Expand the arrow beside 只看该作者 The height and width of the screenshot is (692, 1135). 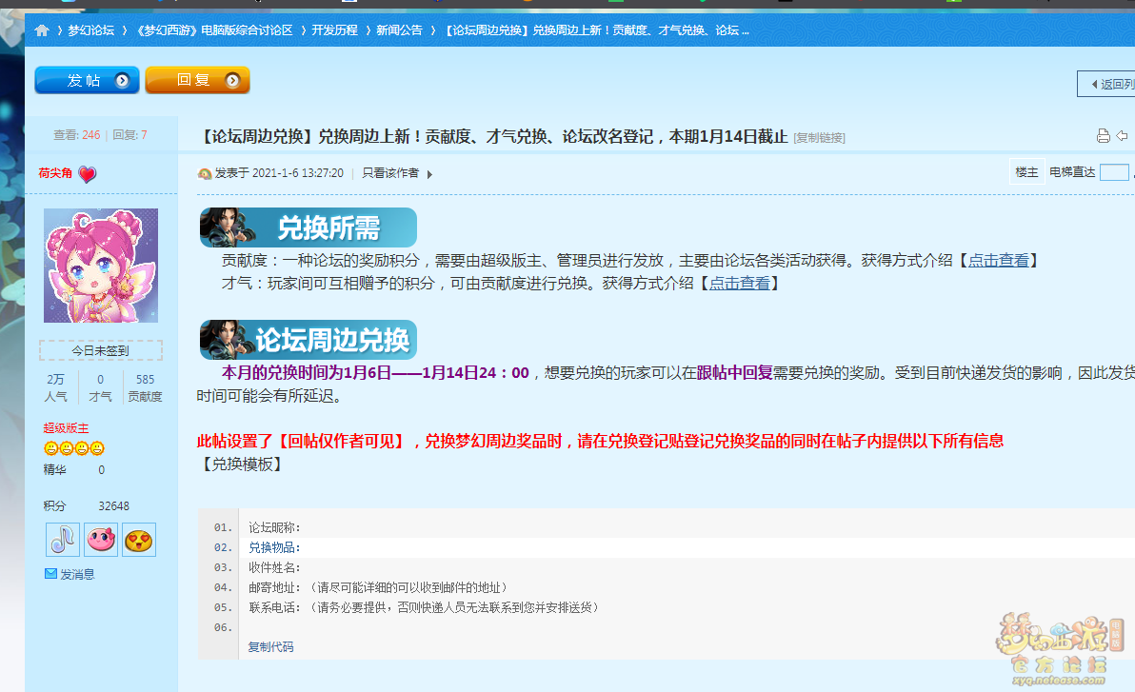429,174
